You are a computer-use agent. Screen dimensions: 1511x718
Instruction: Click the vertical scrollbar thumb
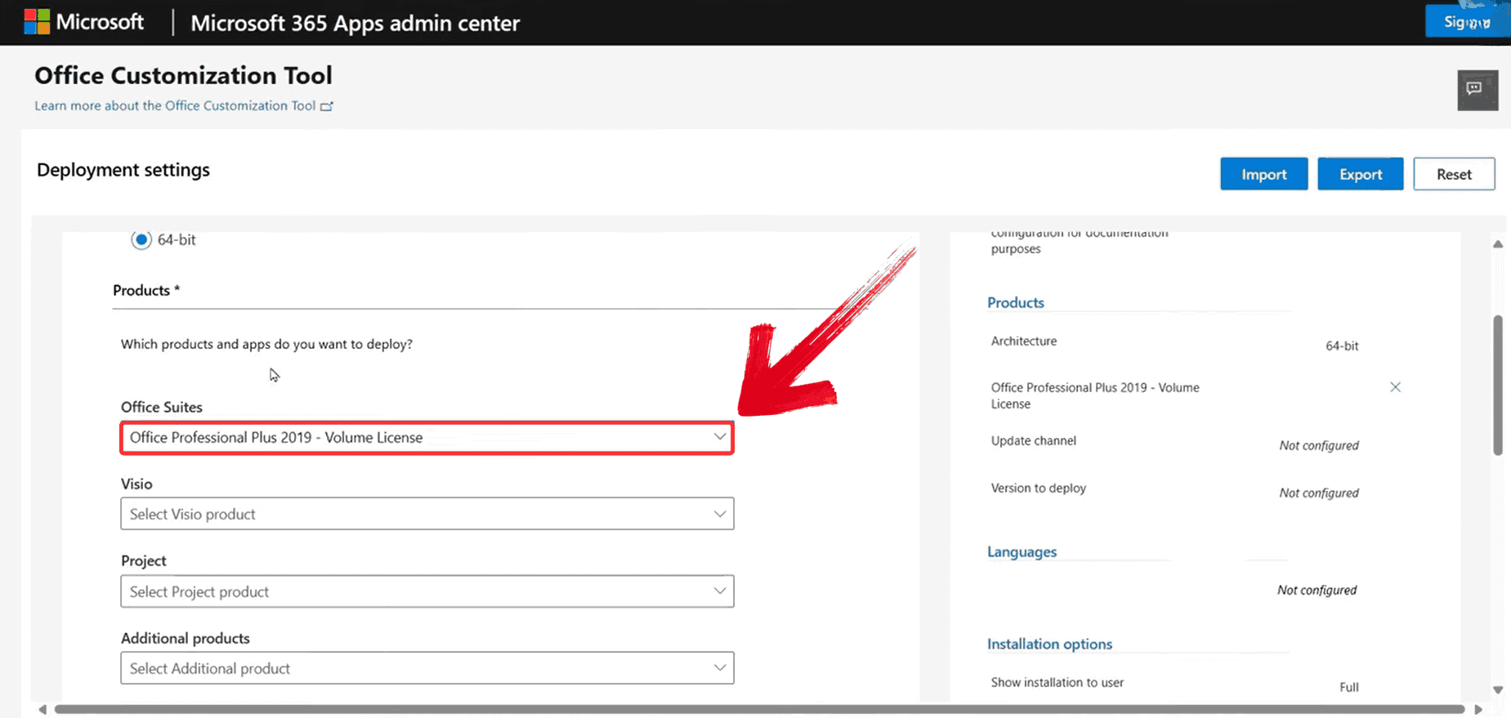(x=1498, y=385)
